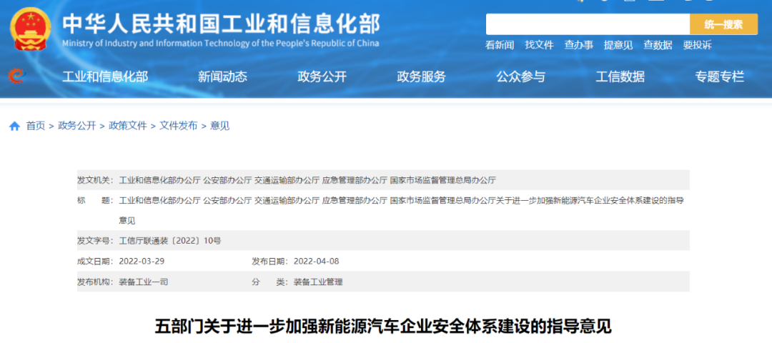The width and height of the screenshot is (772, 343).
Task: Click the English ministry name subtitle
Action: [221, 44]
